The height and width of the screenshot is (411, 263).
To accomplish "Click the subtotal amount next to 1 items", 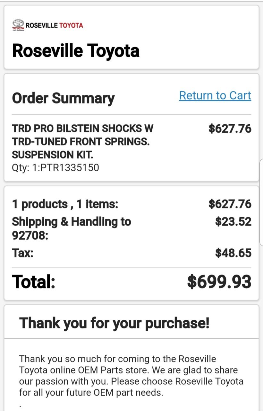I will [x=230, y=204].
